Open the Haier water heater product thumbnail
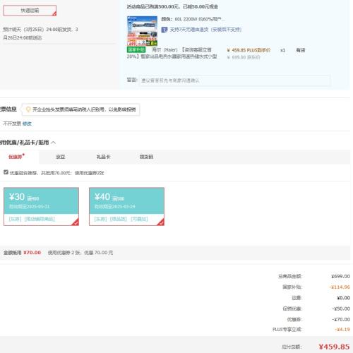 [x=142, y=31]
